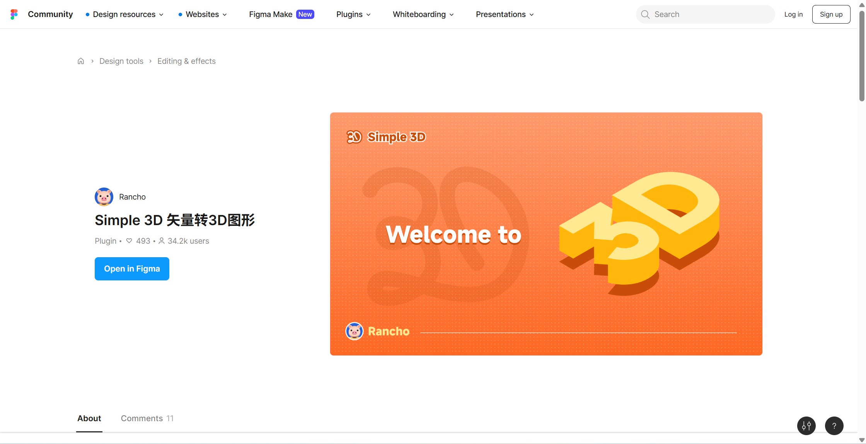The image size is (866, 444).
Task: Click the heart like icon
Action: pos(129,241)
